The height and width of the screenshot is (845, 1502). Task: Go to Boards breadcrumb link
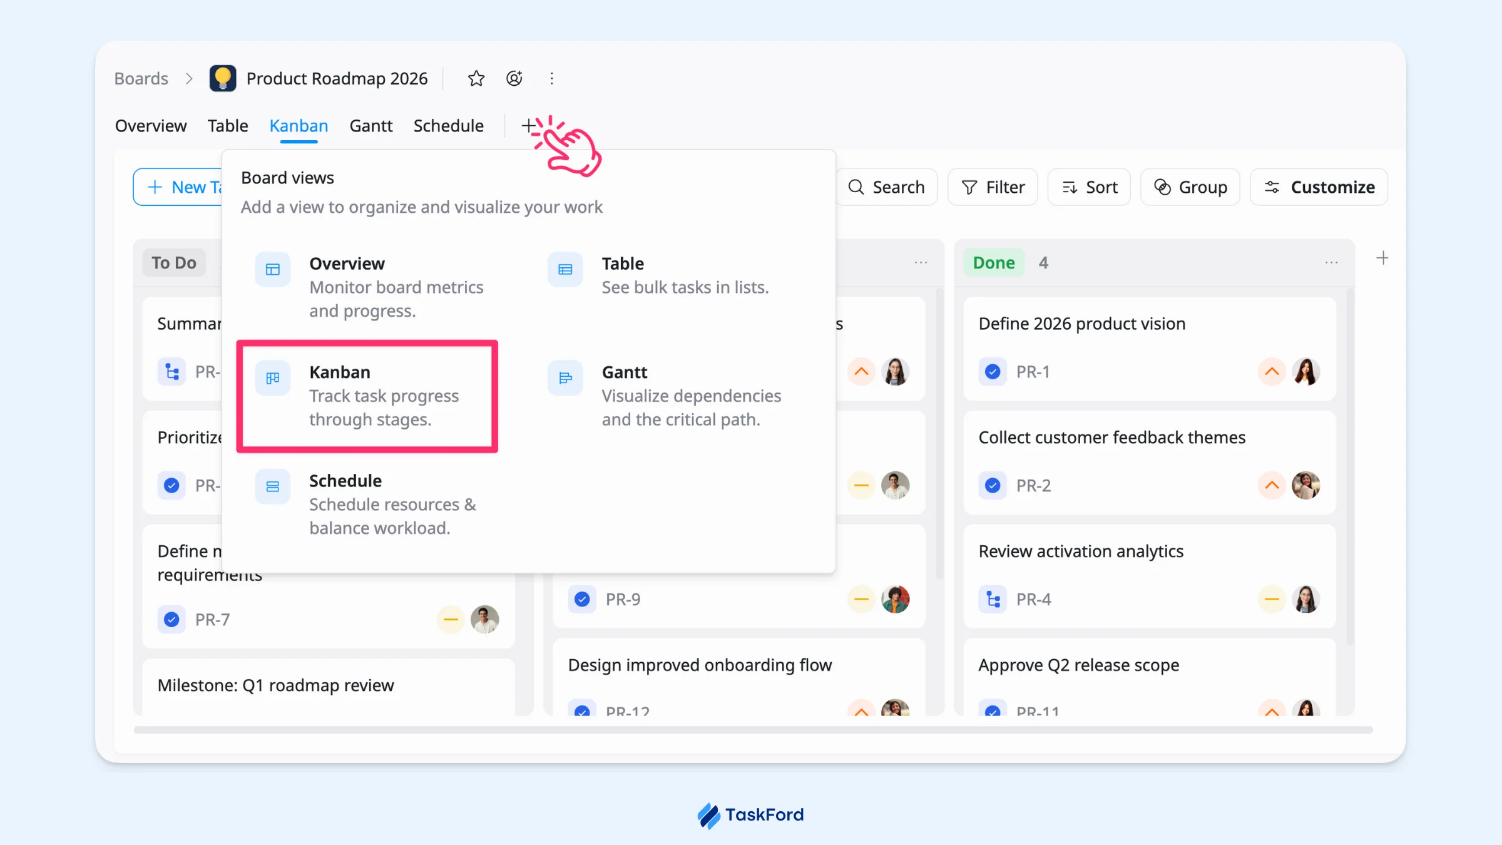141,78
